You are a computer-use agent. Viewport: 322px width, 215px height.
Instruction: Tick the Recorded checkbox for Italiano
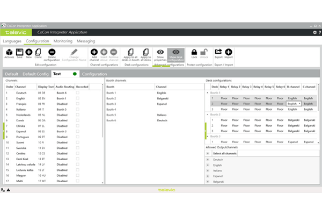[x=77, y=109]
